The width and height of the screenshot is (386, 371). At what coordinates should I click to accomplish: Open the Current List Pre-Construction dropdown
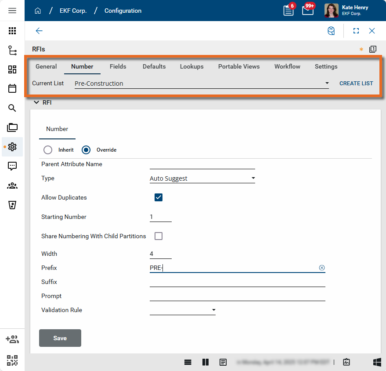pyautogui.click(x=202, y=84)
